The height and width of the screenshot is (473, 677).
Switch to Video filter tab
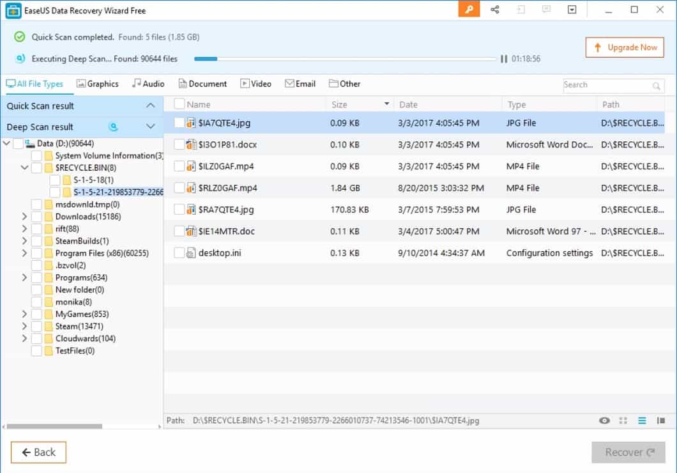(256, 84)
